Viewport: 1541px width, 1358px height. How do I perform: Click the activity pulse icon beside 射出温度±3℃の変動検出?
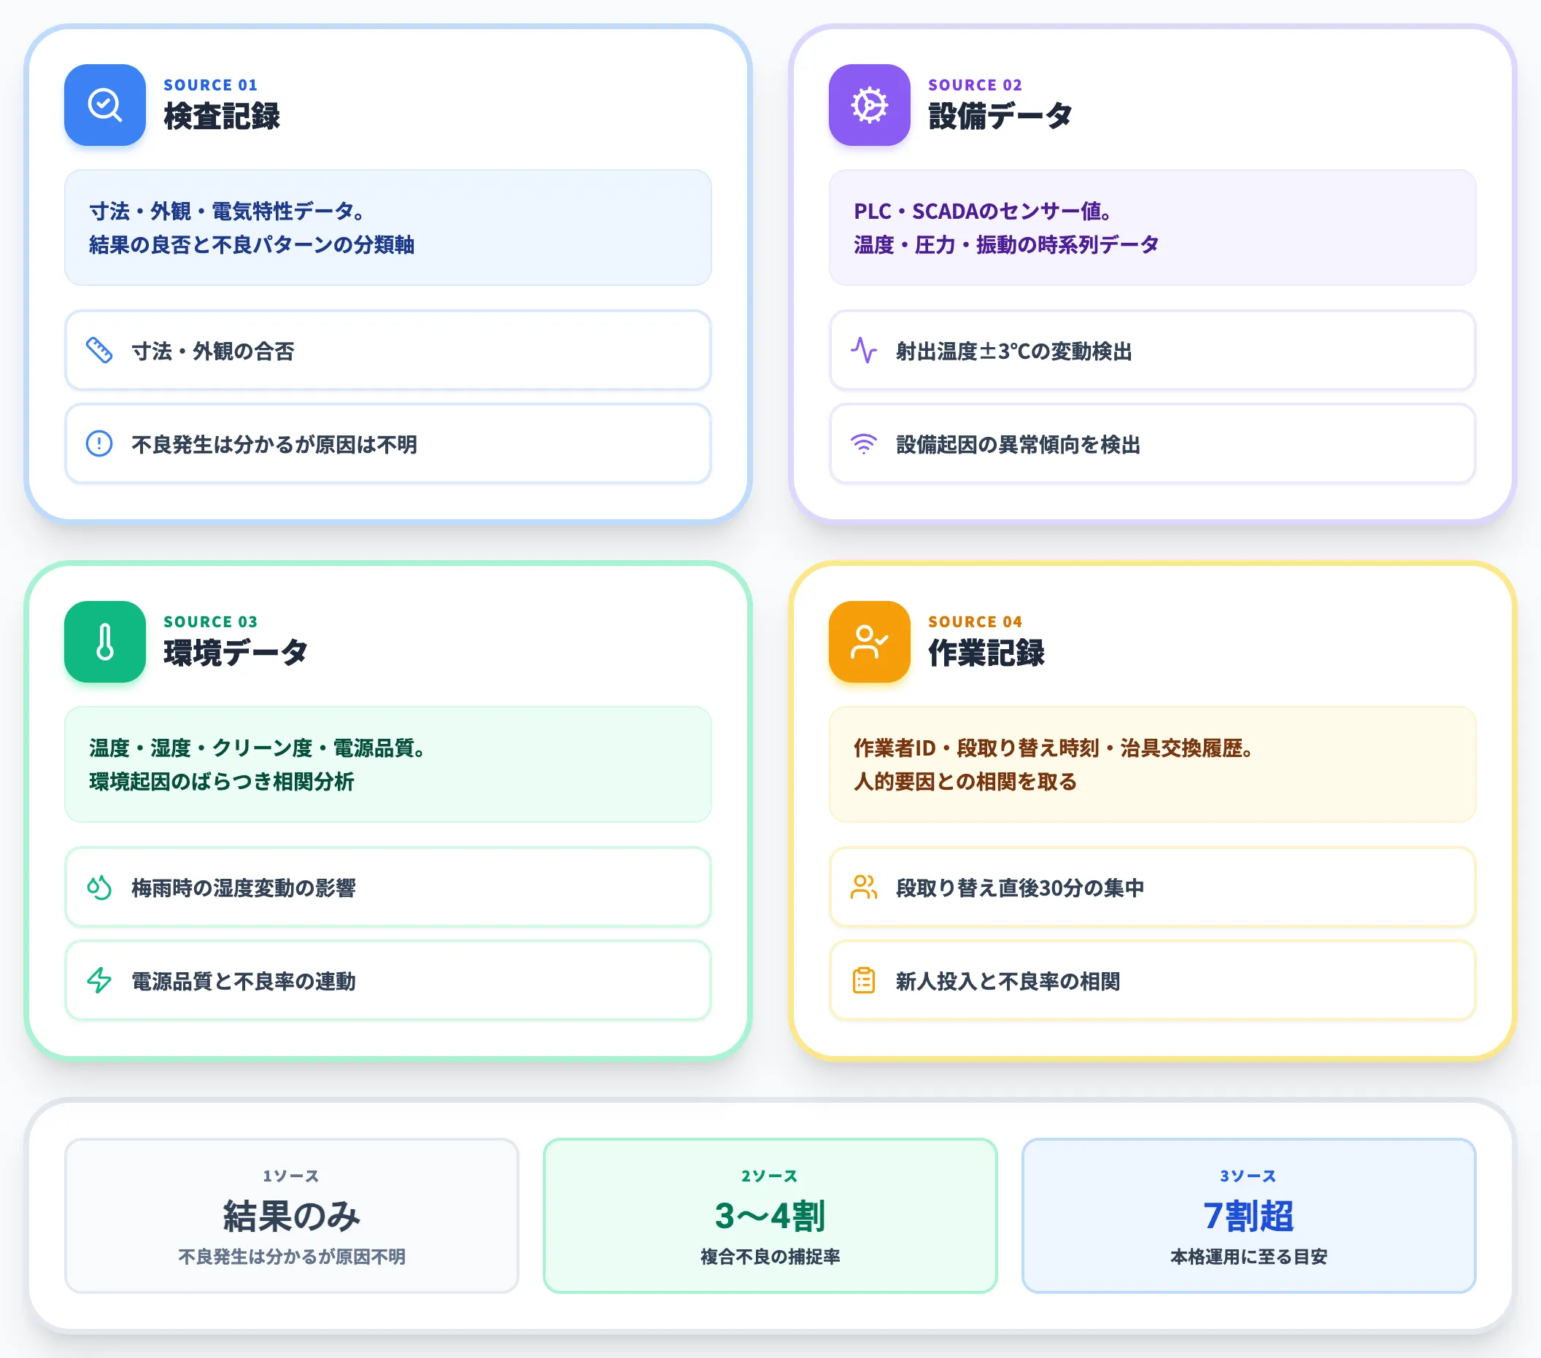[x=864, y=350]
